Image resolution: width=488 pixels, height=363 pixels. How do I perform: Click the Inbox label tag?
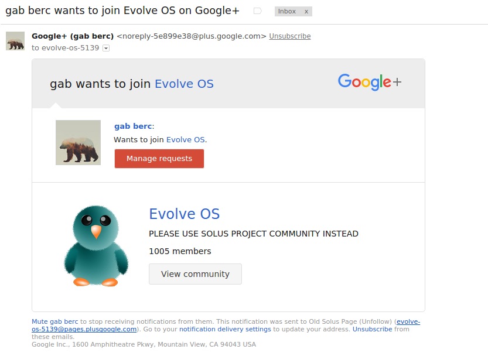(x=287, y=12)
